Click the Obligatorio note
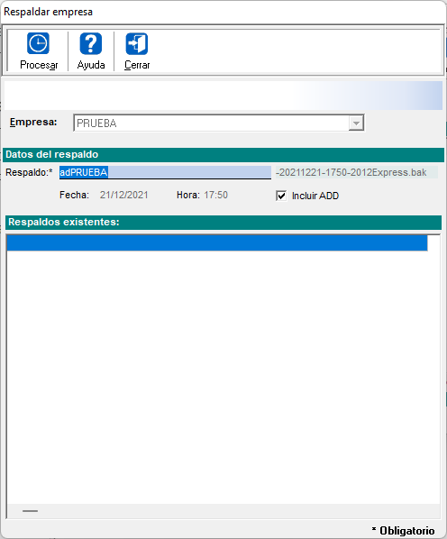 tap(404, 530)
